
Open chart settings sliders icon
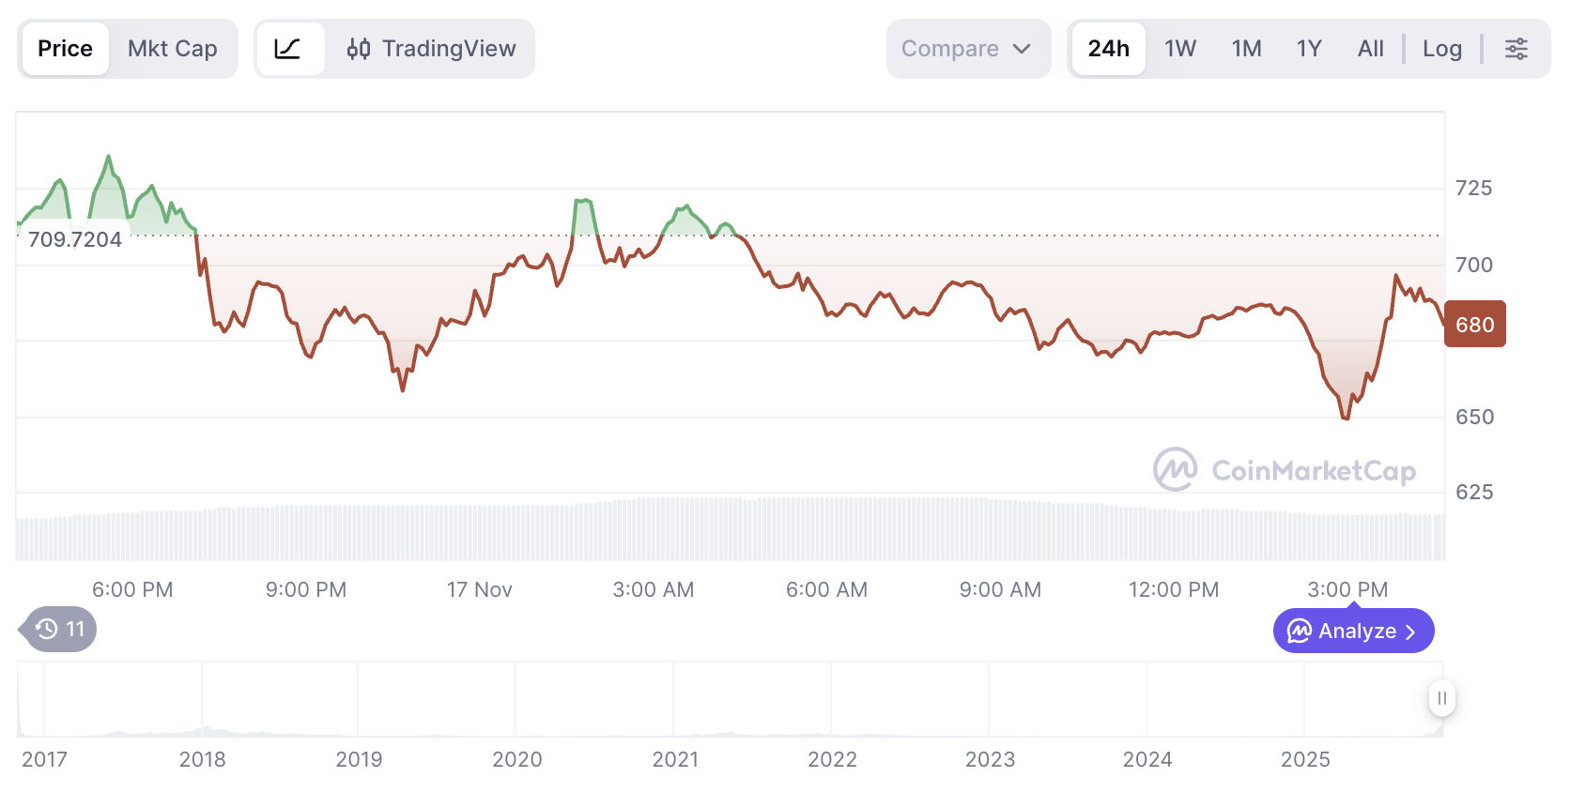tap(1516, 49)
